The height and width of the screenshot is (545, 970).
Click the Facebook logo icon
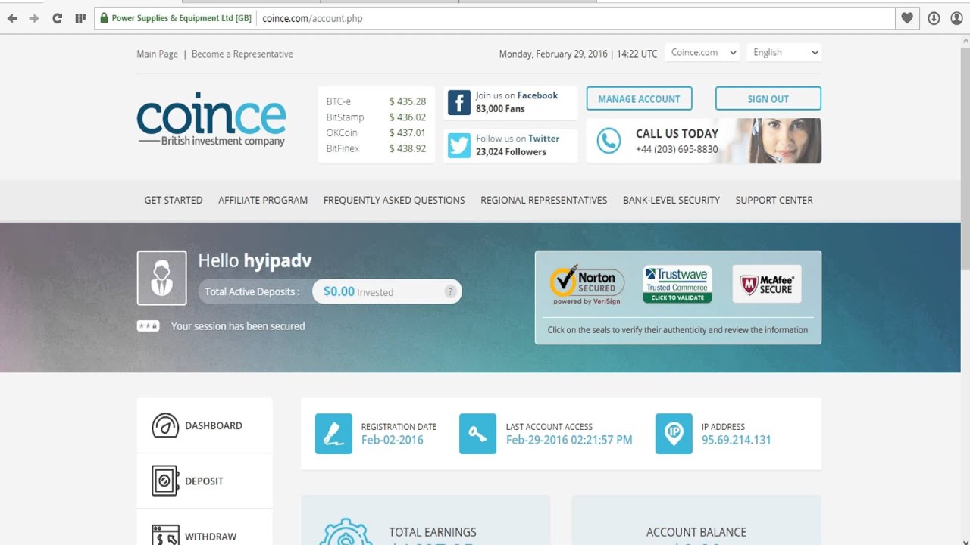coord(459,102)
